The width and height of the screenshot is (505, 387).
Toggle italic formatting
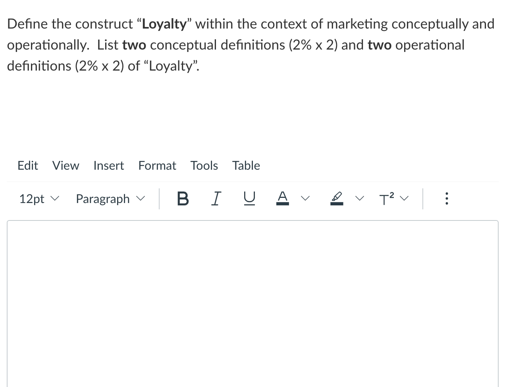click(216, 199)
